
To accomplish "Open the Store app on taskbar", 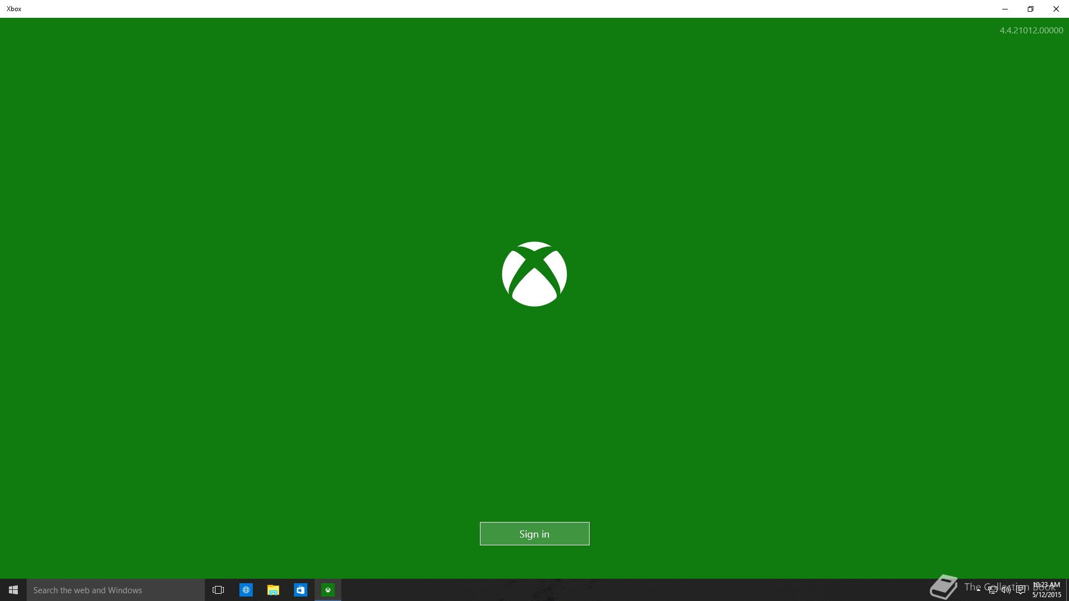I will click(x=300, y=590).
